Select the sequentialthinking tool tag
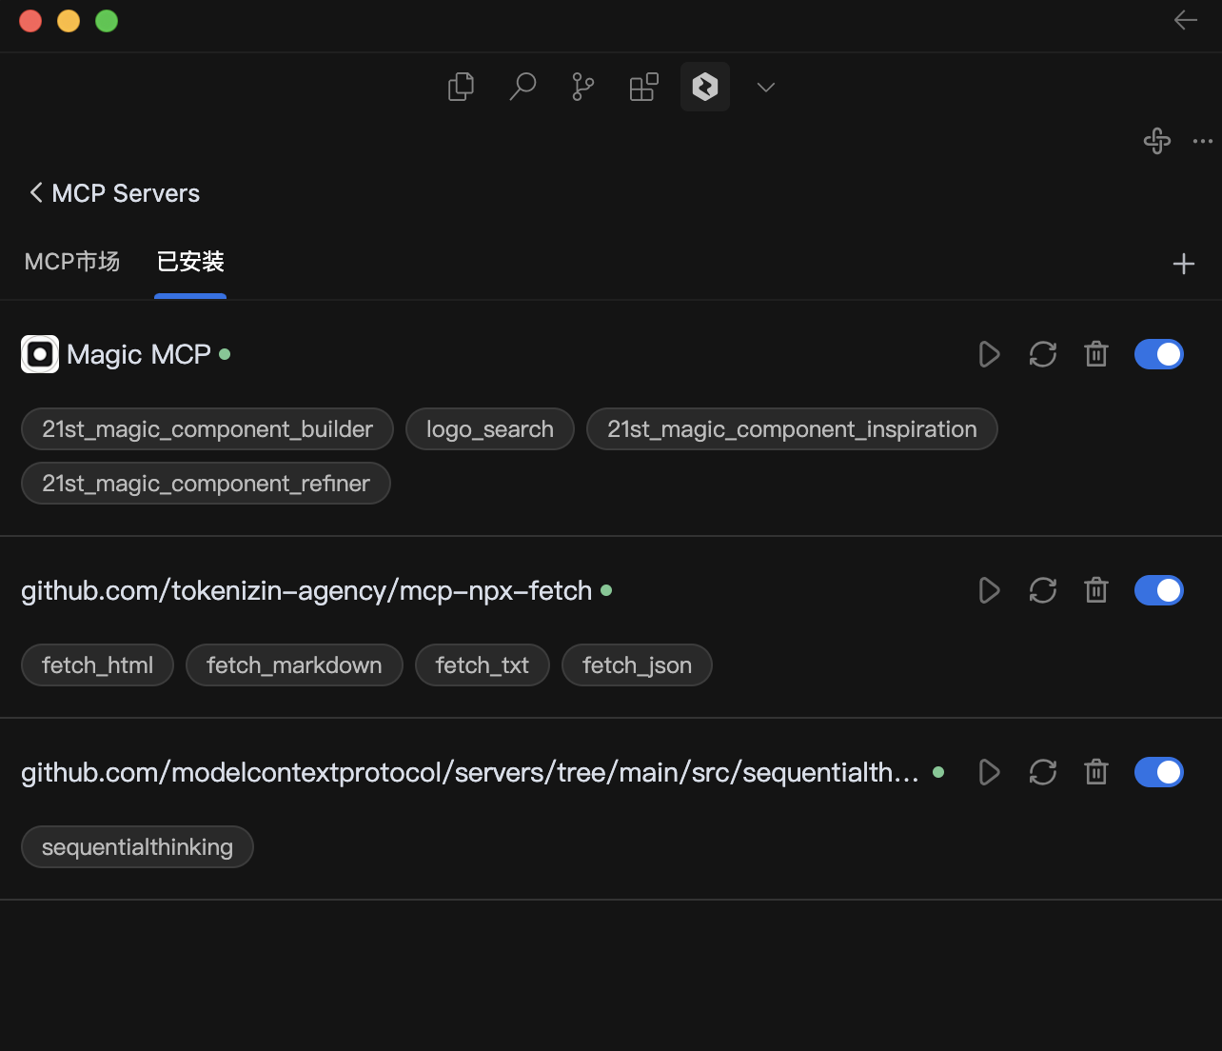Screen dimensions: 1222x1051 click(137, 847)
